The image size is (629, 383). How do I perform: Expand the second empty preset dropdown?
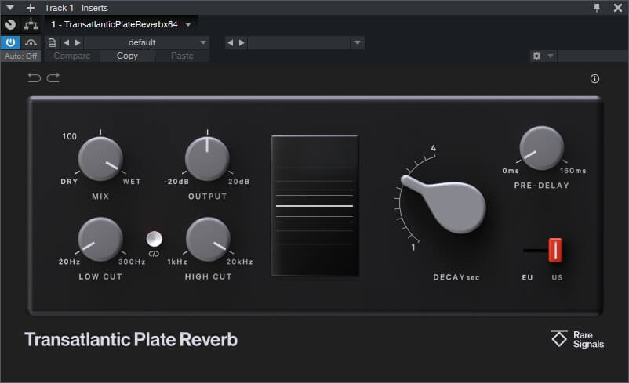coord(358,42)
